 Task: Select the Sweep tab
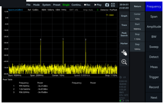coord(154,47)
